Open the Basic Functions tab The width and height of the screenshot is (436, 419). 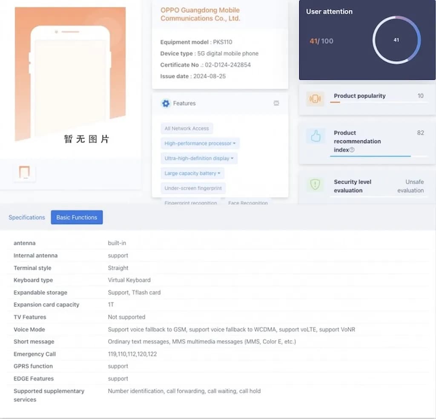pos(77,217)
